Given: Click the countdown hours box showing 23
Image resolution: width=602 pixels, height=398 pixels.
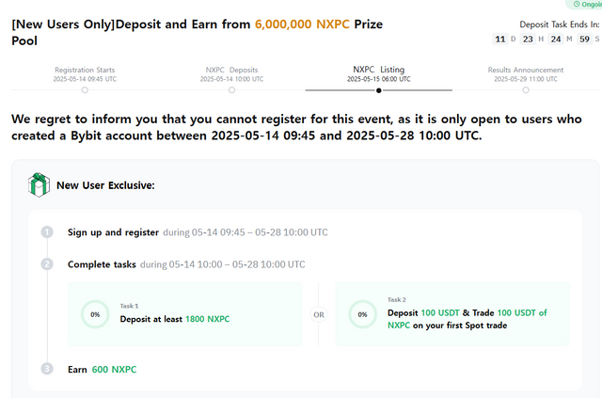Looking at the screenshot, I should coord(528,39).
